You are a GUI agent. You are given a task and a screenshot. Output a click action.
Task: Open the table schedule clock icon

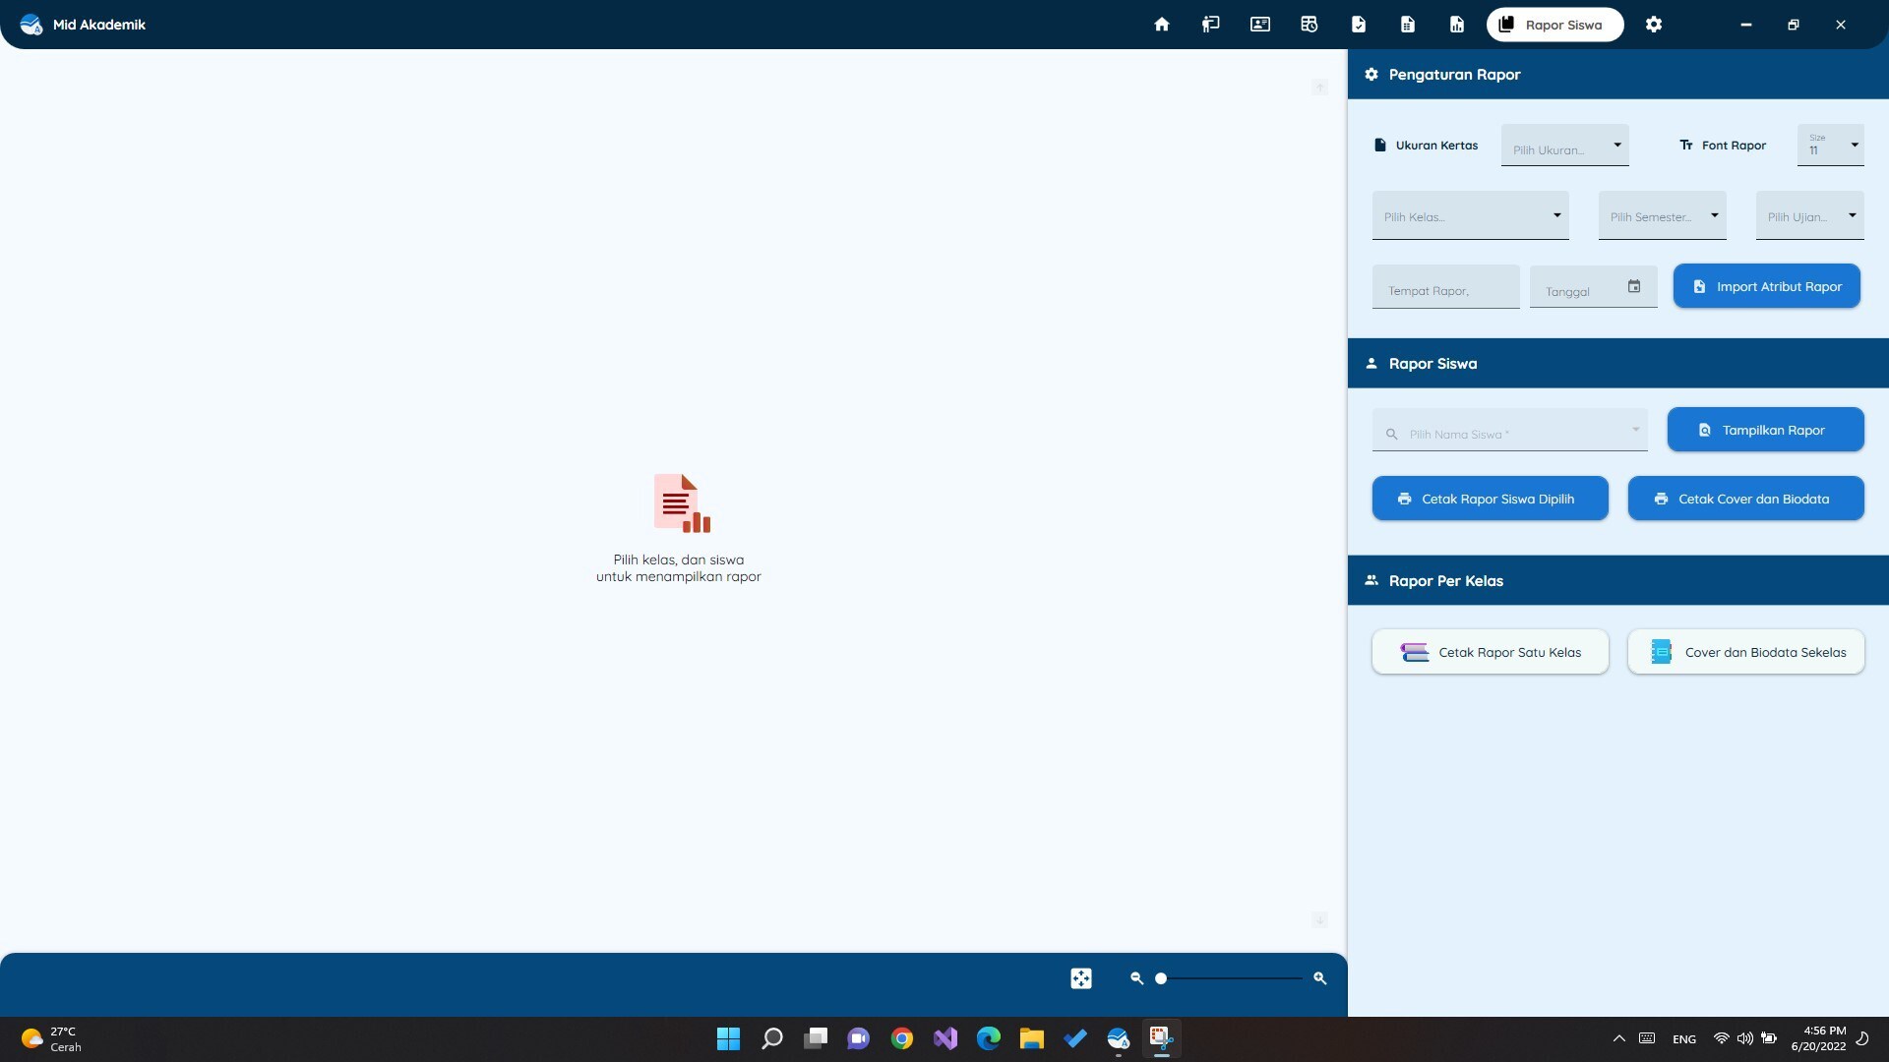point(1310,25)
